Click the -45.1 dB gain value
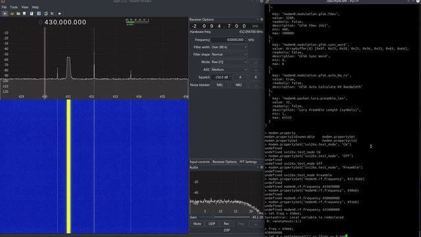Image resolution: width=421 pixels, height=237 pixels. click(257, 217)
